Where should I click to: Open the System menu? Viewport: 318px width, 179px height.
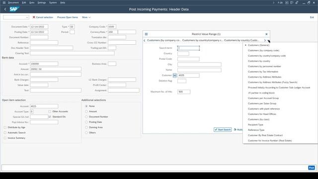coord(53,2)
